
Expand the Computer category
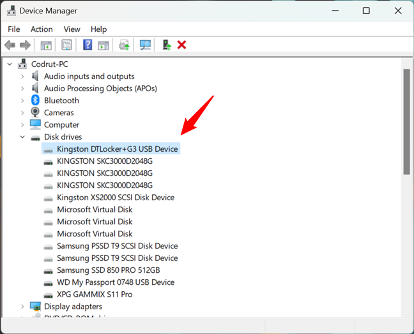click(22, 125)
